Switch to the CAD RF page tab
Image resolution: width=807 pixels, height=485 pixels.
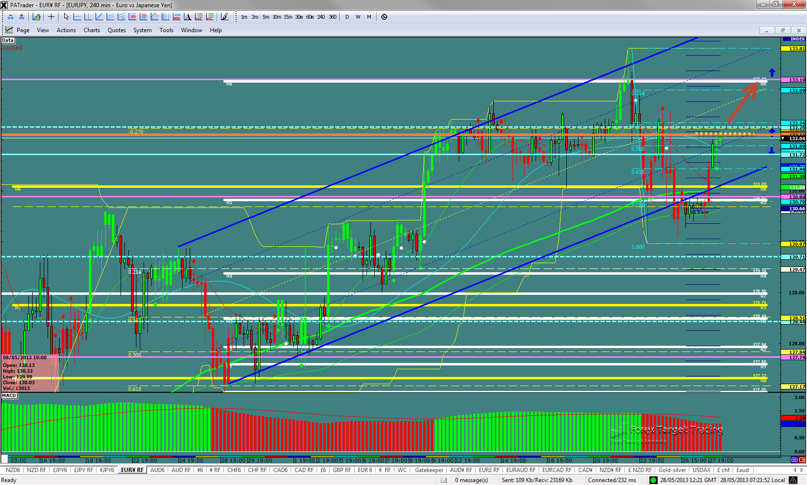click(x=304, y=470)
